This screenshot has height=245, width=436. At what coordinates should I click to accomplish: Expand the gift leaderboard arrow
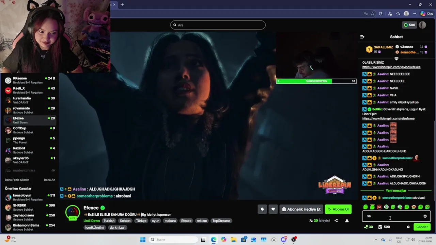coord(396,59)
